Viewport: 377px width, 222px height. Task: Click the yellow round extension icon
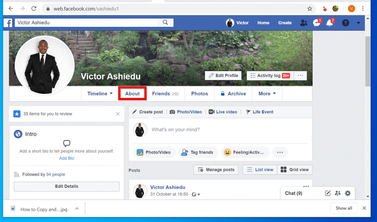coord(336,9)
